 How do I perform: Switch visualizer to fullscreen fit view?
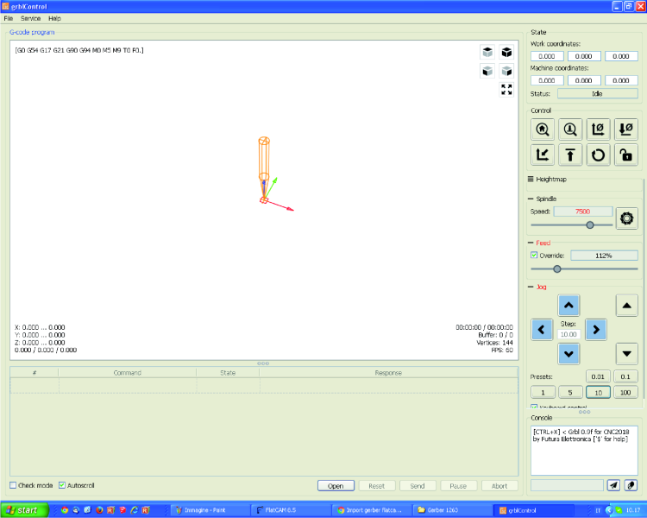click(506, 89)
